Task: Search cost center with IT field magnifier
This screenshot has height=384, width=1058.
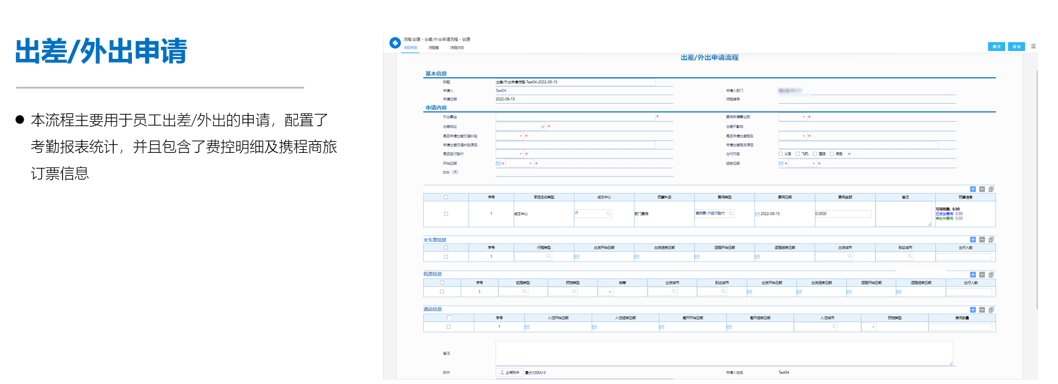Action: 608,214
